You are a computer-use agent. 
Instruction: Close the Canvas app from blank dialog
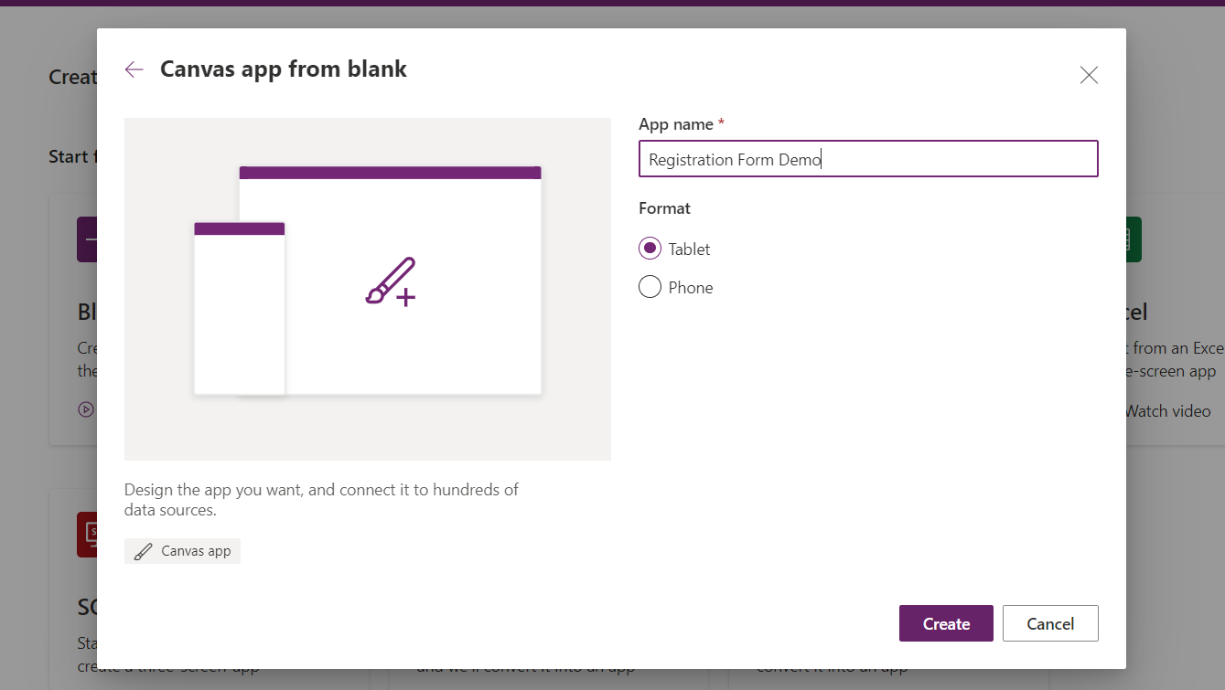1089,75
